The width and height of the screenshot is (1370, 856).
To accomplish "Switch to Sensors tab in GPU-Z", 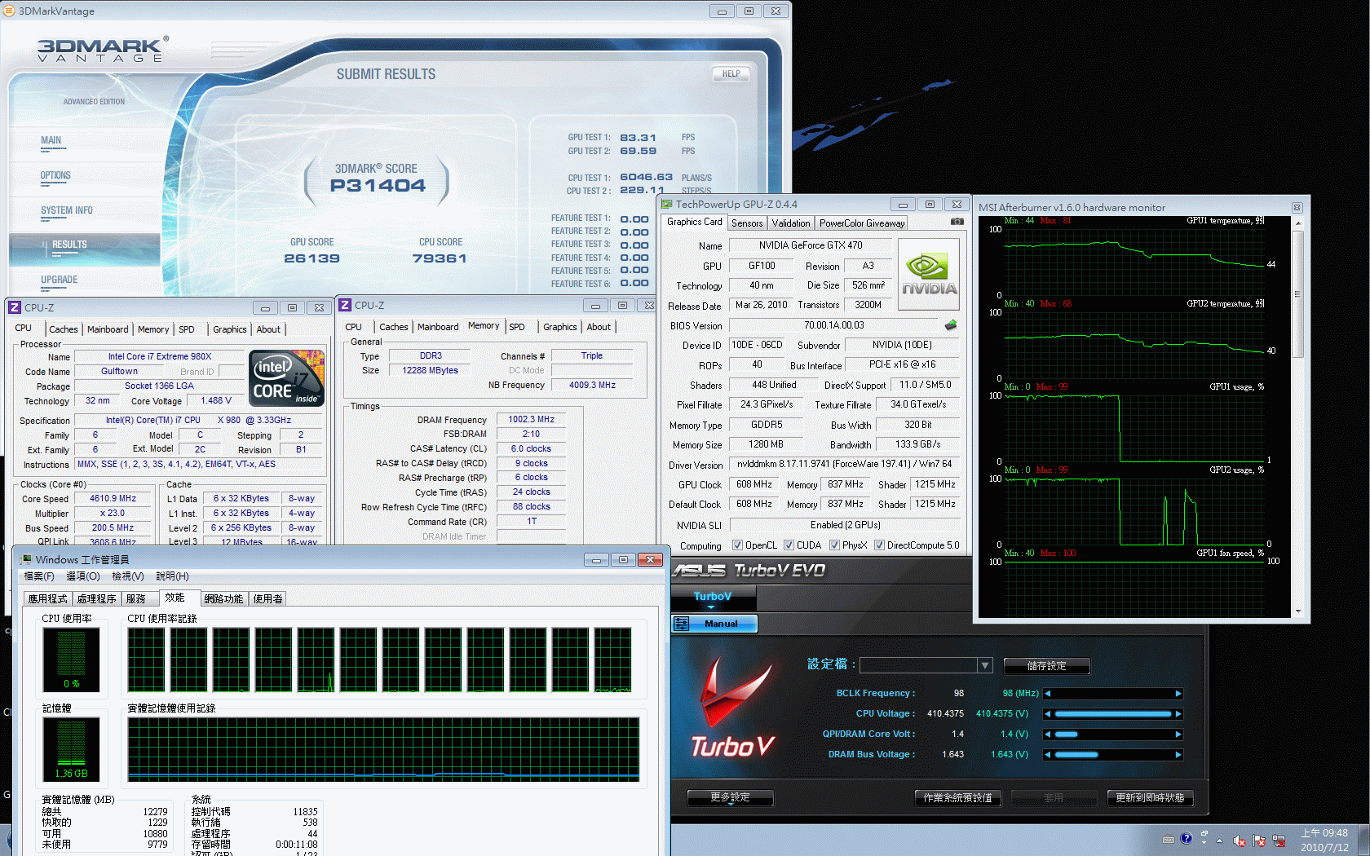I will (x=747, y=223).
